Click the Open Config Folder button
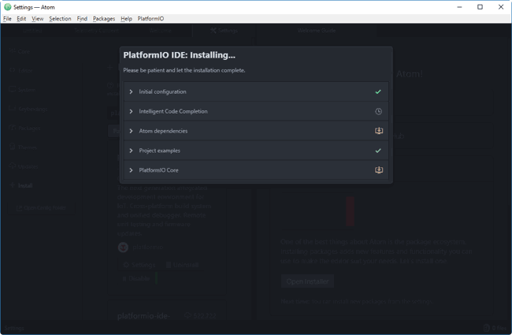The width and height of the screenshot is (512, 335). (x=41, y=208)
